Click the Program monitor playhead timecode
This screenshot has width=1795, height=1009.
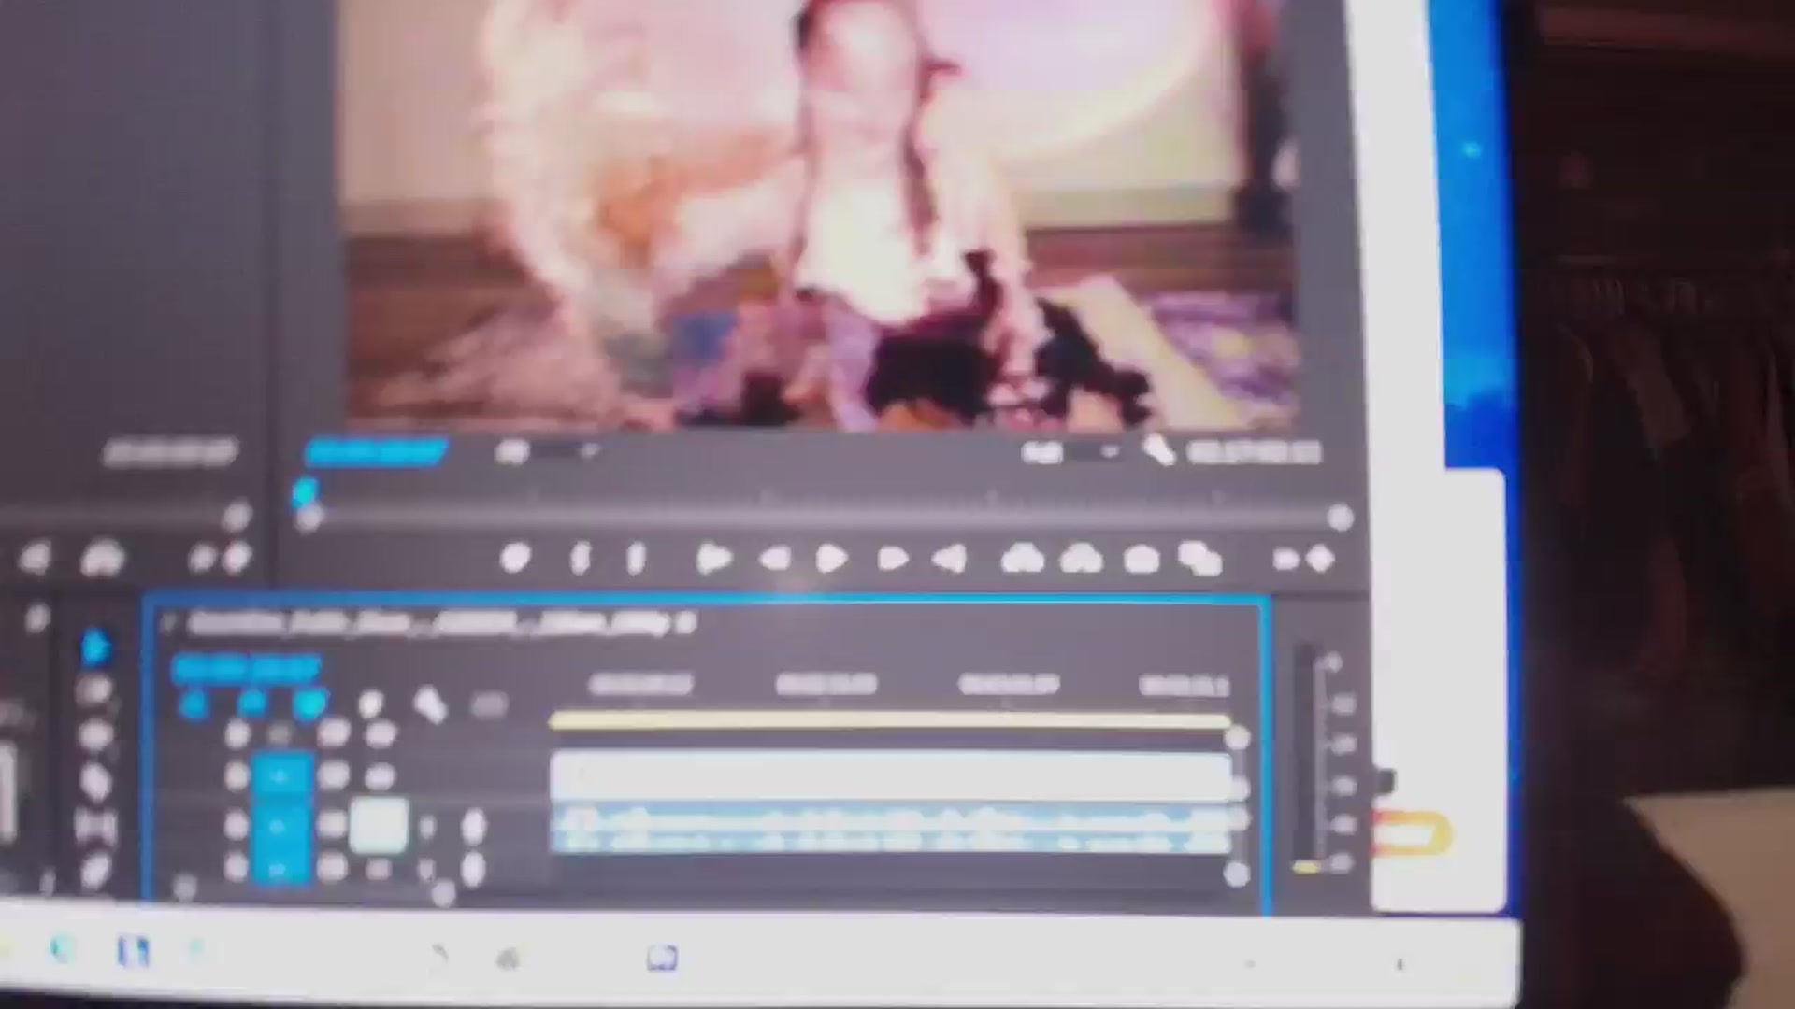[376, 452]
